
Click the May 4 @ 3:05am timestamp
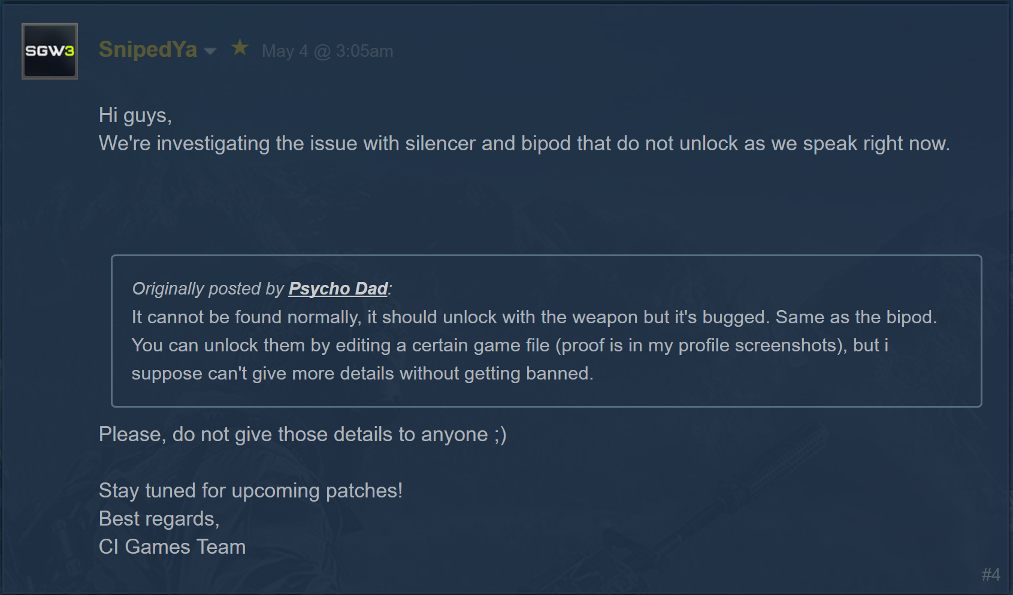click(327, 51)
